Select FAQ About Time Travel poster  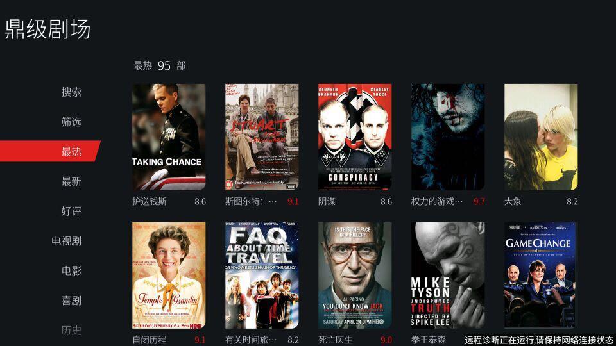262,276
